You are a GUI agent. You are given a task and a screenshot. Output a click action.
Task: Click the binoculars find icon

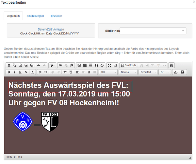pos(141,65)
